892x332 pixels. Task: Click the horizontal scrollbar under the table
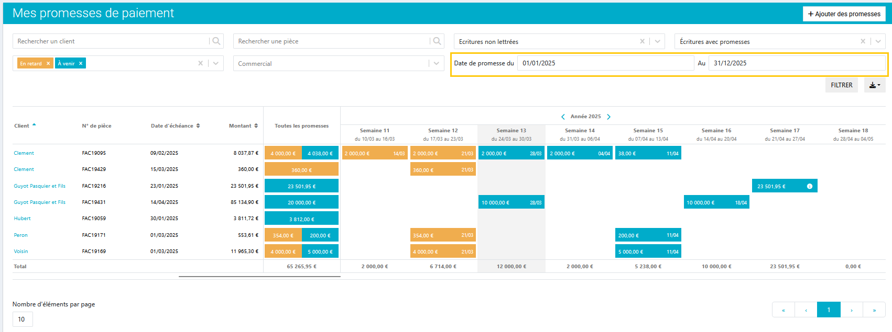click(x=259, y=277)
